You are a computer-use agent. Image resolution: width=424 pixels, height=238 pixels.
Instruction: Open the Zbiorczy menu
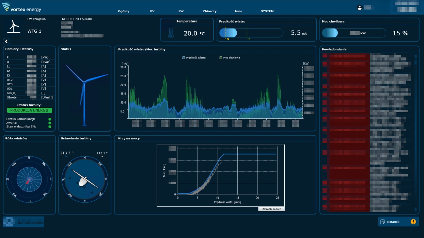tap(209, 11)
